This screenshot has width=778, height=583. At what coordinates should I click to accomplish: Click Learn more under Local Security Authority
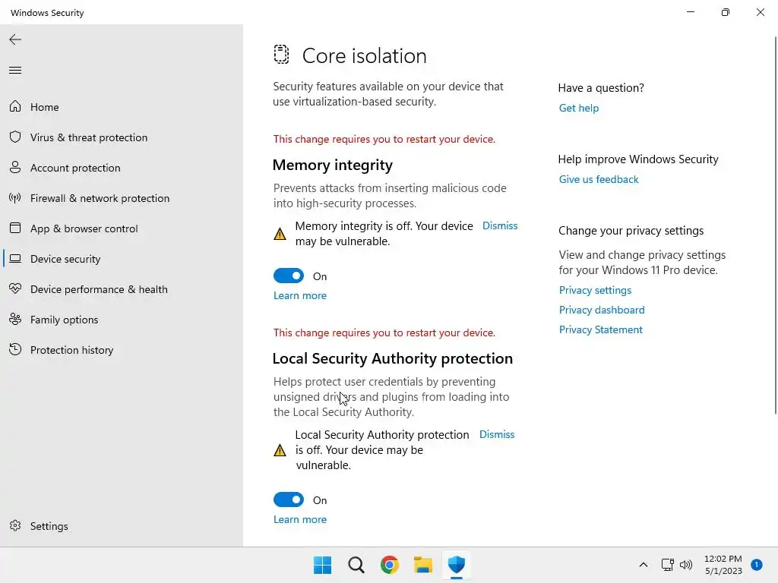point(299,519)
